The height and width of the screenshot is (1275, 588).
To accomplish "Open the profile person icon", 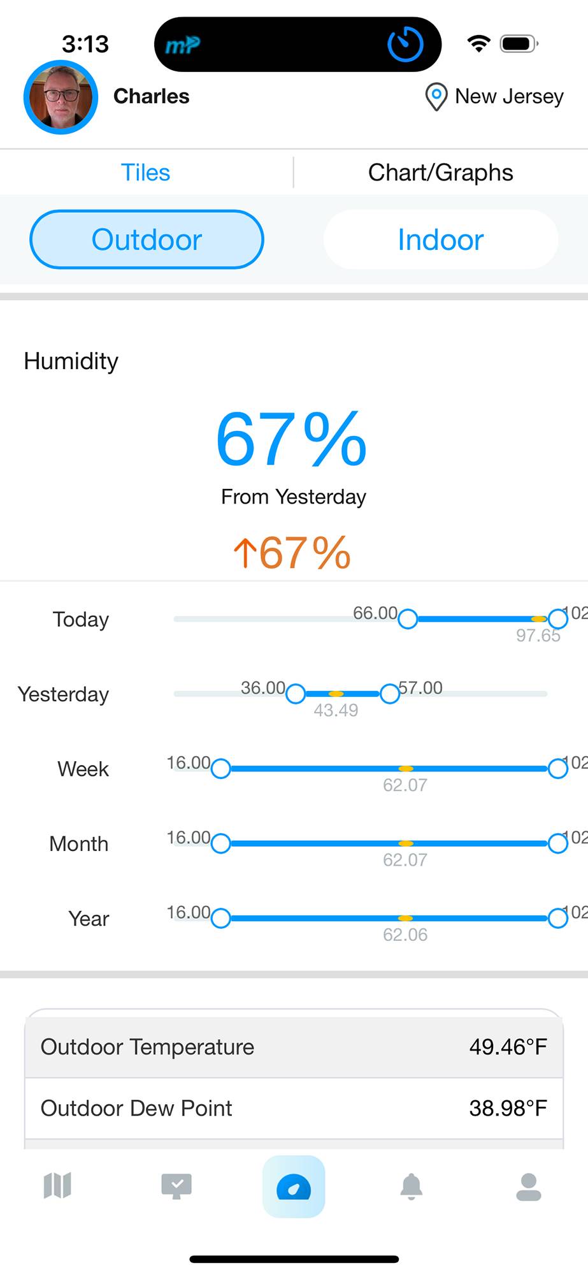I will pyautogui.click(x=529, y=1186).
